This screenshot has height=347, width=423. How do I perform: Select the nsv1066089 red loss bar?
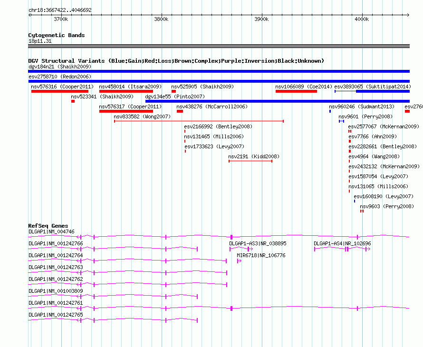(296, 91)
